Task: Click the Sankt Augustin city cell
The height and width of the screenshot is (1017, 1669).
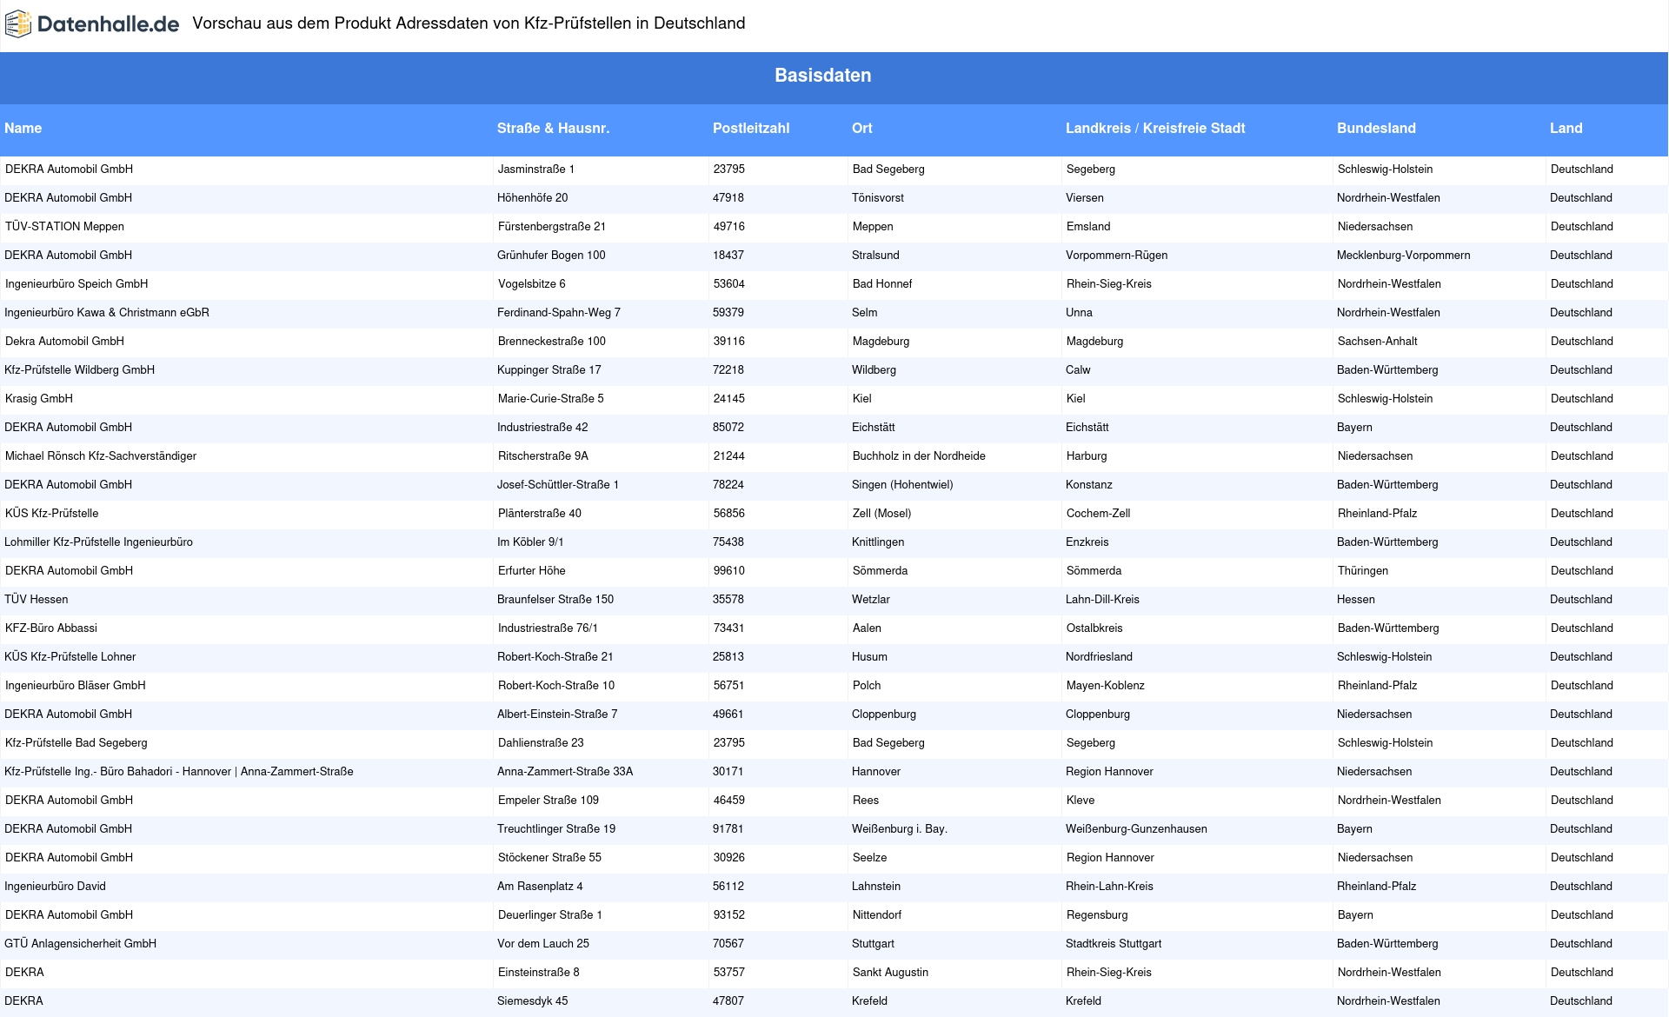Action: 890,972
